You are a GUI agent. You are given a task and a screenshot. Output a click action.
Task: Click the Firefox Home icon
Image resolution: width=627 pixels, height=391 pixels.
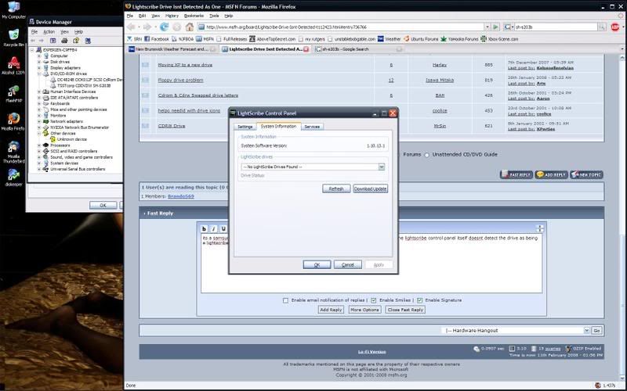189,26
